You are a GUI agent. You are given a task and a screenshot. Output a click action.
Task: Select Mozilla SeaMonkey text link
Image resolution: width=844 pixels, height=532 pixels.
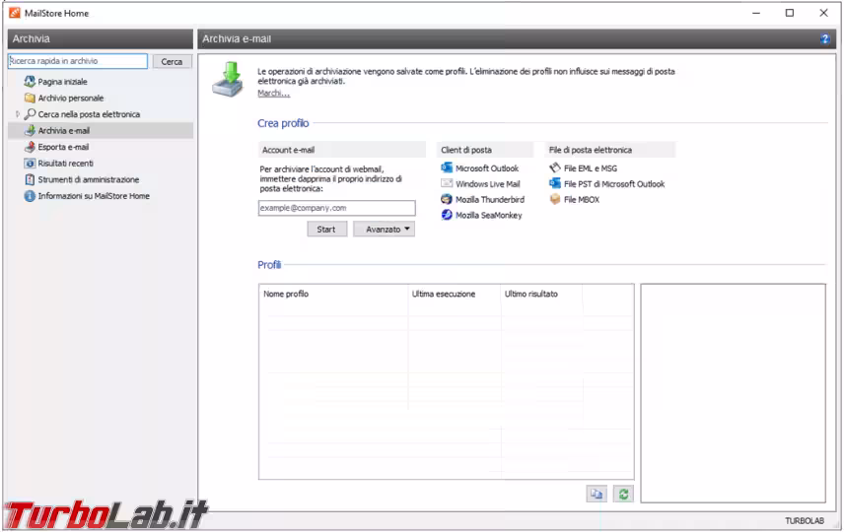489,215
